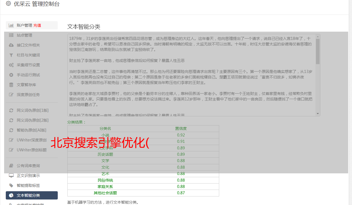352x205 pixels.
Task: Click the filter icon for 栏目与关键词
Action: click(x=11, y=55)
